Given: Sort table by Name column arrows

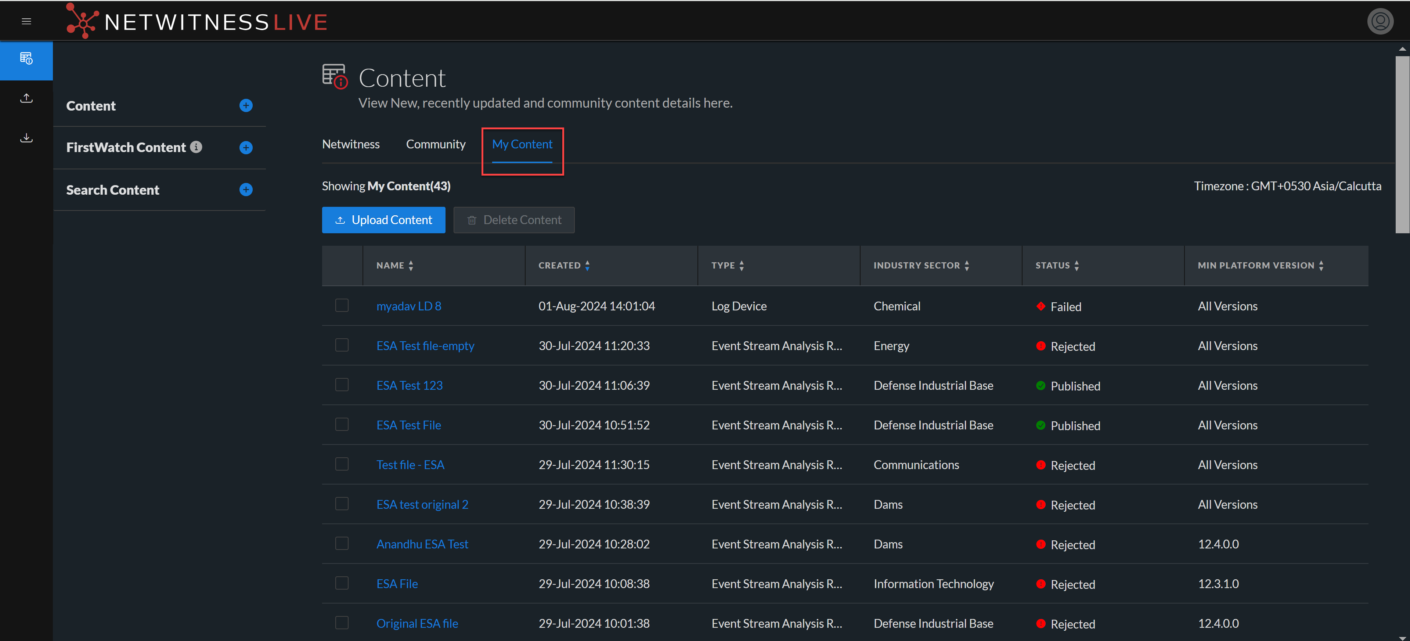Looking at the screenshot, I should [x=411, y=266].
